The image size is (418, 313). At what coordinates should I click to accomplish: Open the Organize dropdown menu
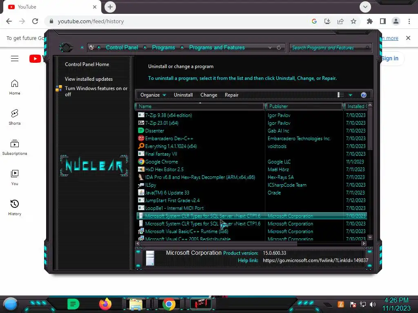coord(153,95)
